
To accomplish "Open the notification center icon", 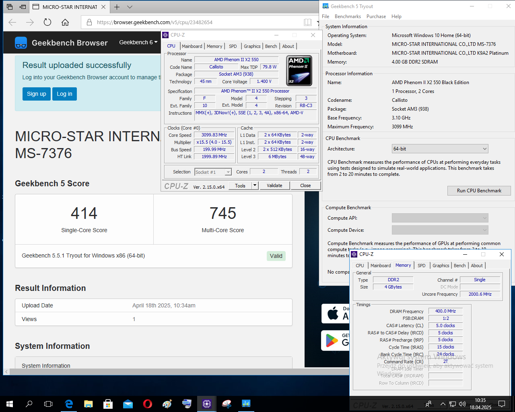I will click(502, 404).
